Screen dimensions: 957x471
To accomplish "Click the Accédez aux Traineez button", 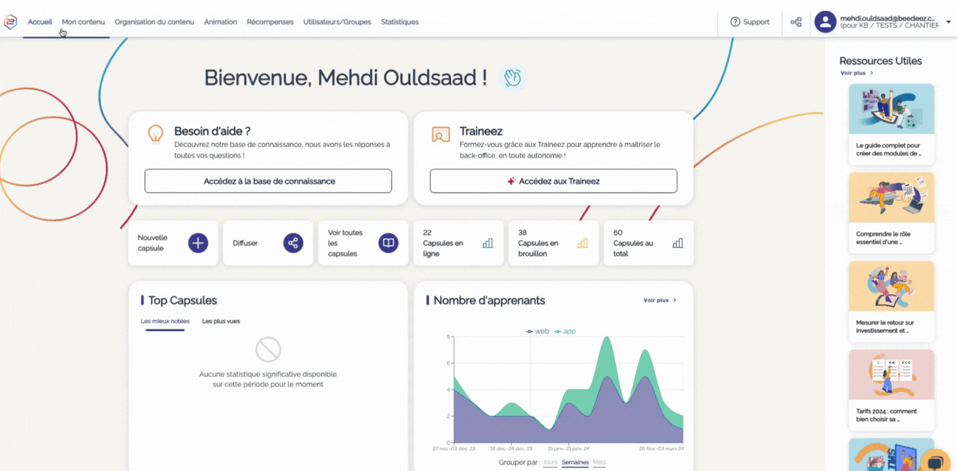I will tap(553, 181).
